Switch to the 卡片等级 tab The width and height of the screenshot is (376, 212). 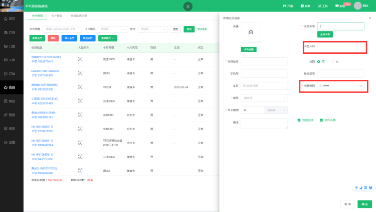tap(57, 16)
